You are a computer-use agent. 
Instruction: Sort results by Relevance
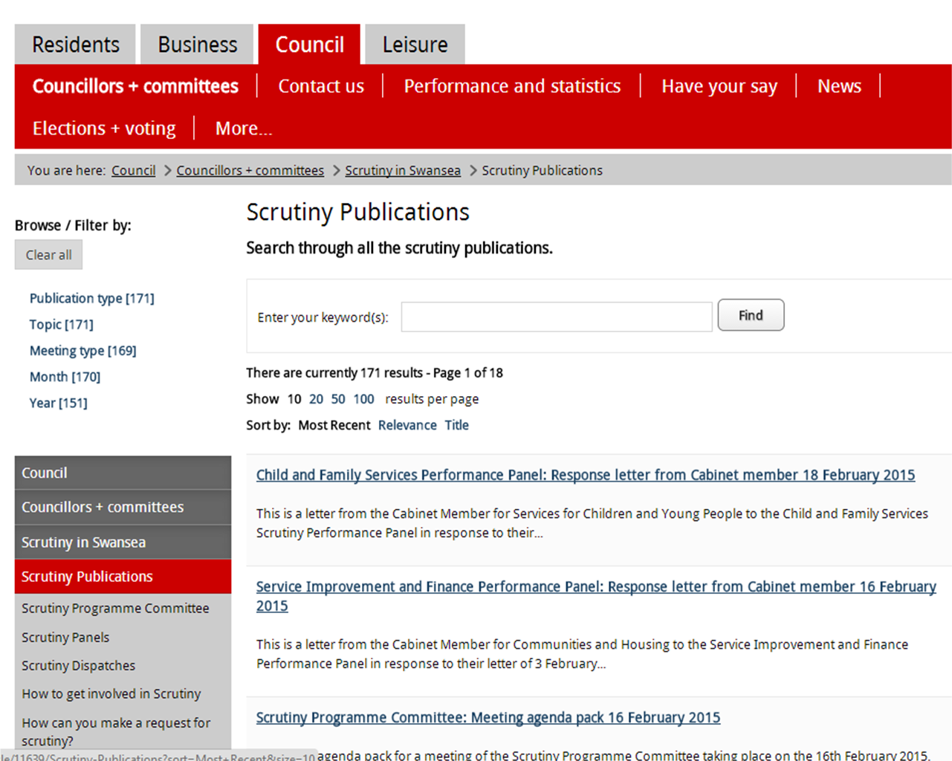(x=407, y=425)
